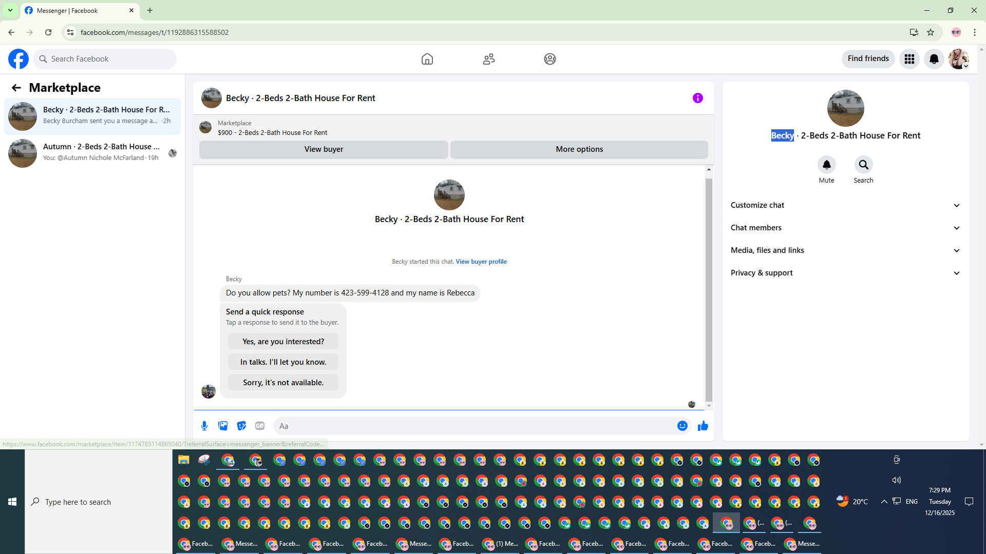Image resolution: width=986 pixels, height=554 pixels.
Task: Open conversation information icon in chat header
Action: (698, 98)
